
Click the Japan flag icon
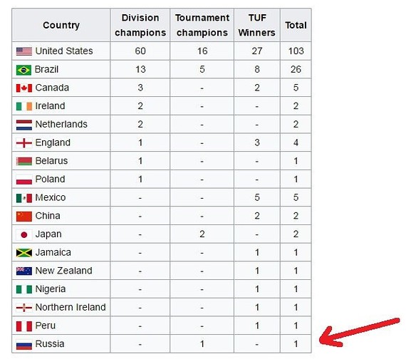click(x=24, y=234)
